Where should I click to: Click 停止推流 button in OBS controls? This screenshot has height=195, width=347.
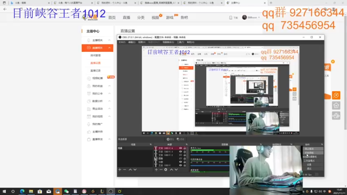coord(313,149)
